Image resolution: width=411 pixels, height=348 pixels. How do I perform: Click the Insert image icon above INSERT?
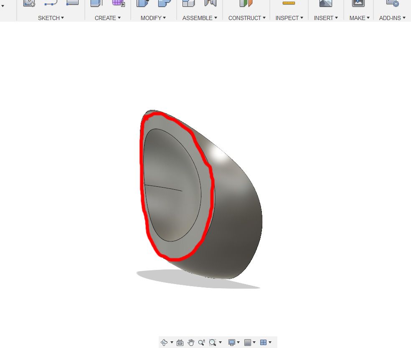325,3
